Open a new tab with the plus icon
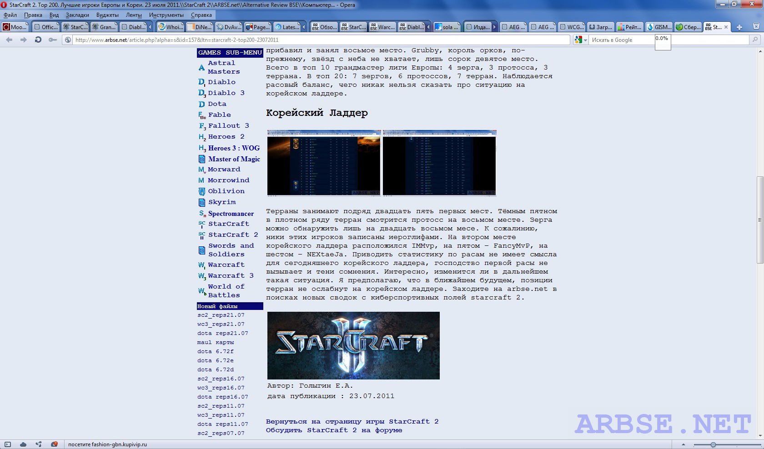 (x=739, y=27)
